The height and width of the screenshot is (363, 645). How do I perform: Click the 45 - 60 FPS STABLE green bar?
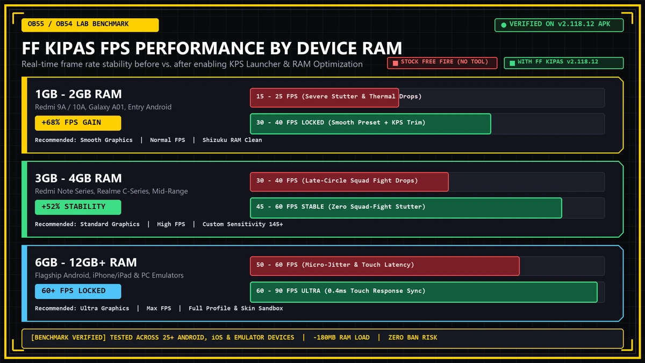pos(406,208)
